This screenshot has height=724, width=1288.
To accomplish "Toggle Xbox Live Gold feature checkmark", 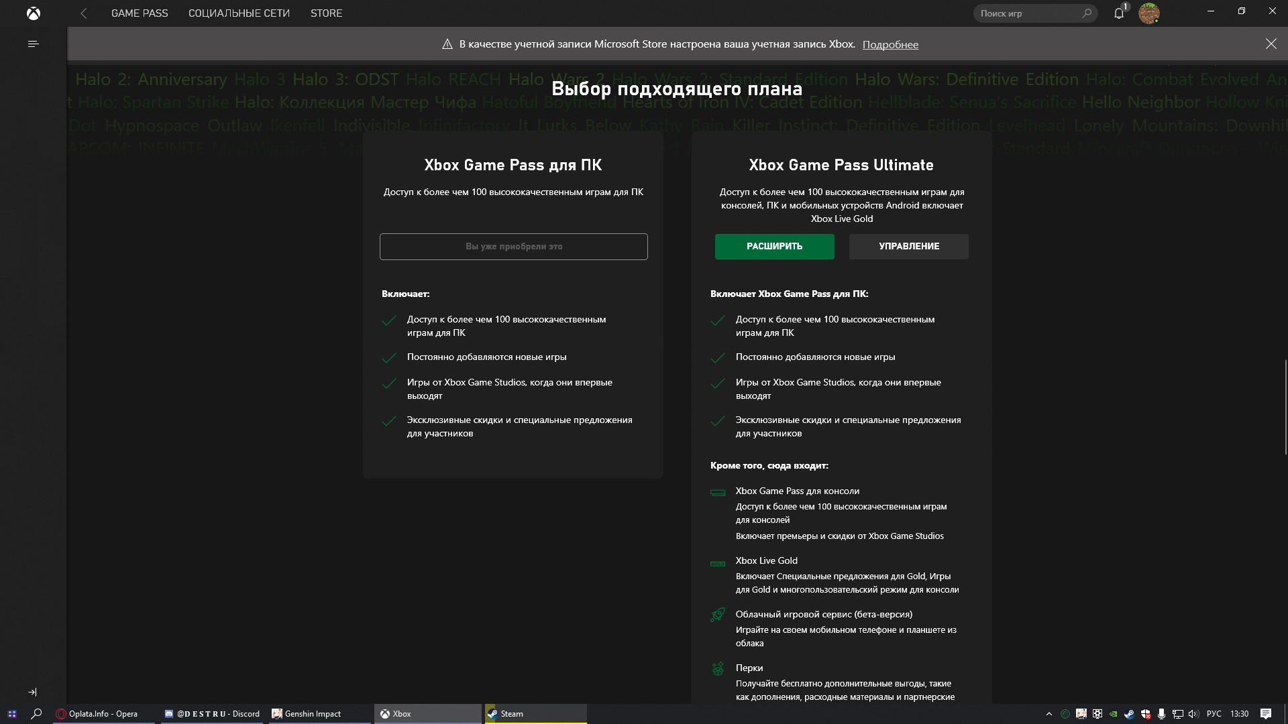I will 718,563.
